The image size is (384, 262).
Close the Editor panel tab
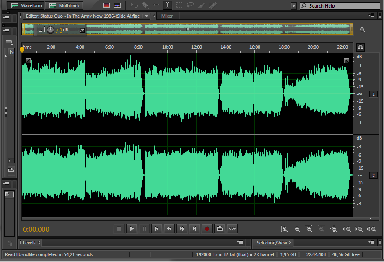[x=153, y=16]
